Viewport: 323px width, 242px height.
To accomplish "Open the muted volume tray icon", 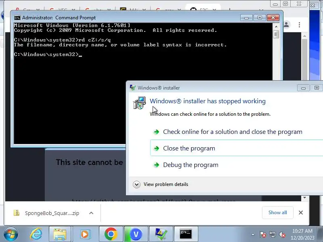I will coord(282,234).
